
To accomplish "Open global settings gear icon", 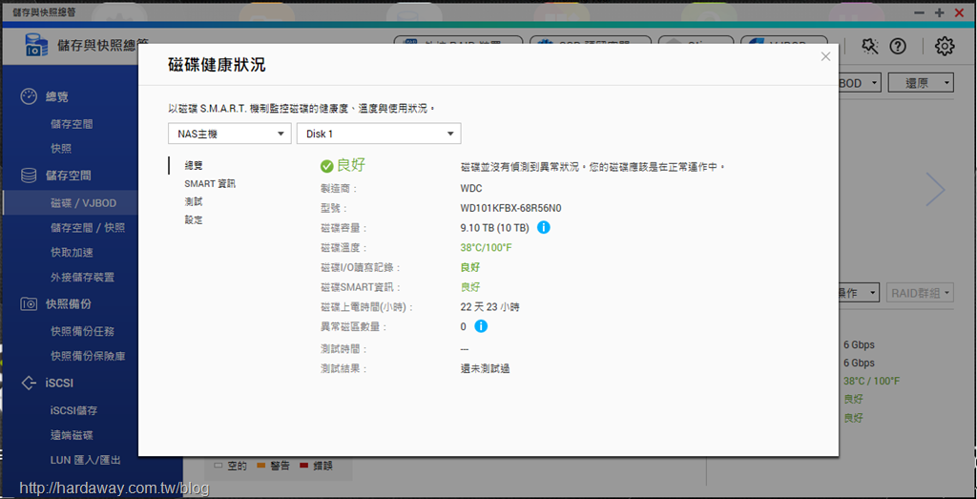I will point(945,46).
